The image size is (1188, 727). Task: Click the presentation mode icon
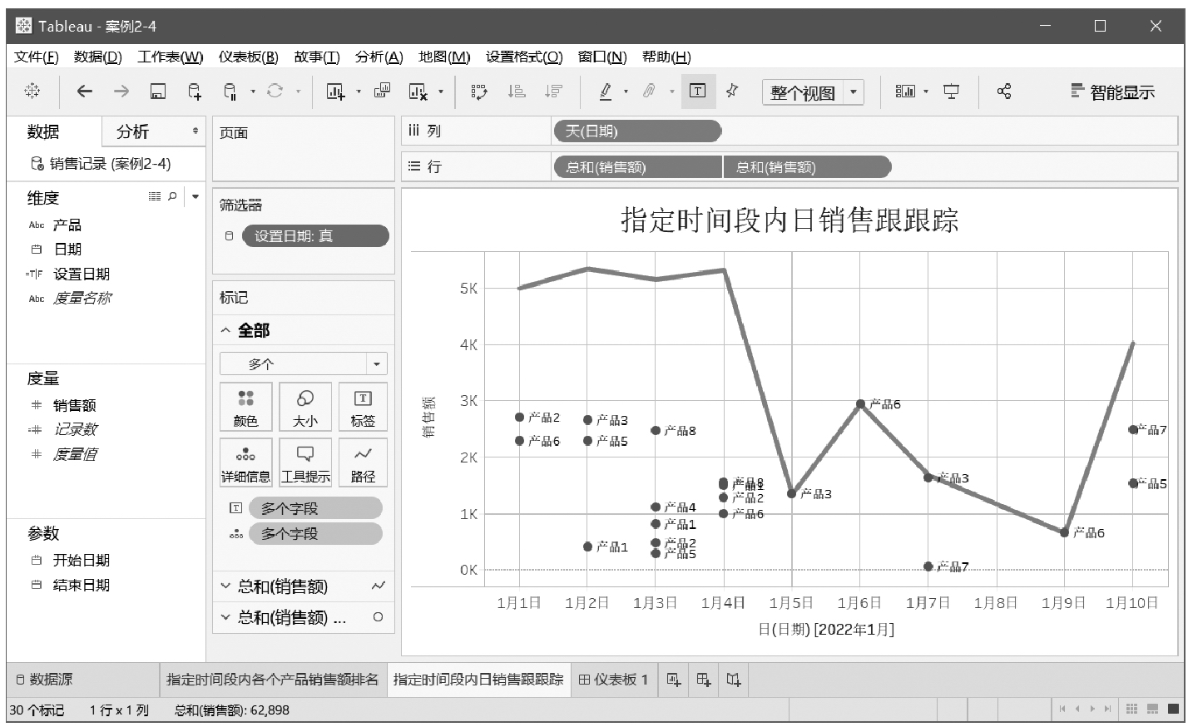coord(951,91)
